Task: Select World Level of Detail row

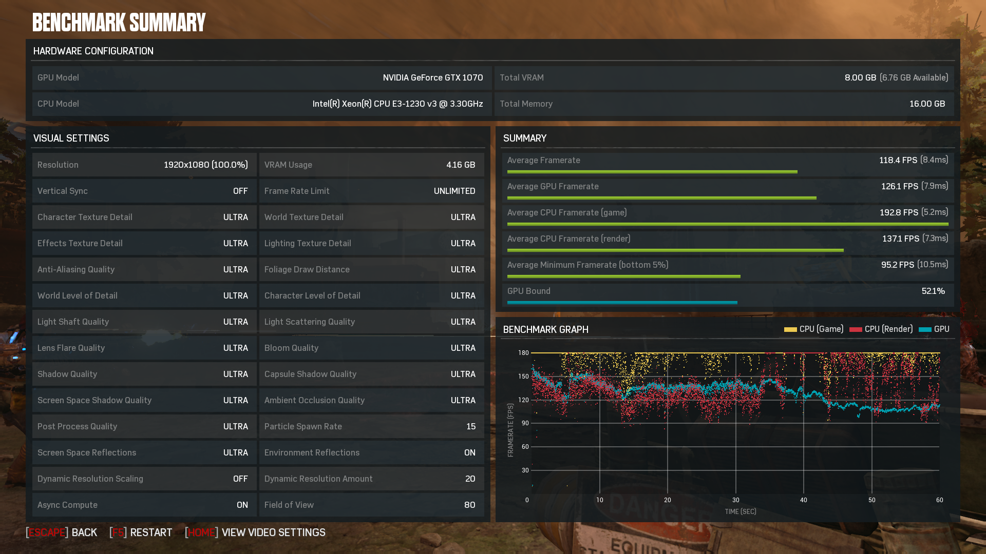Action: point(144,296)
